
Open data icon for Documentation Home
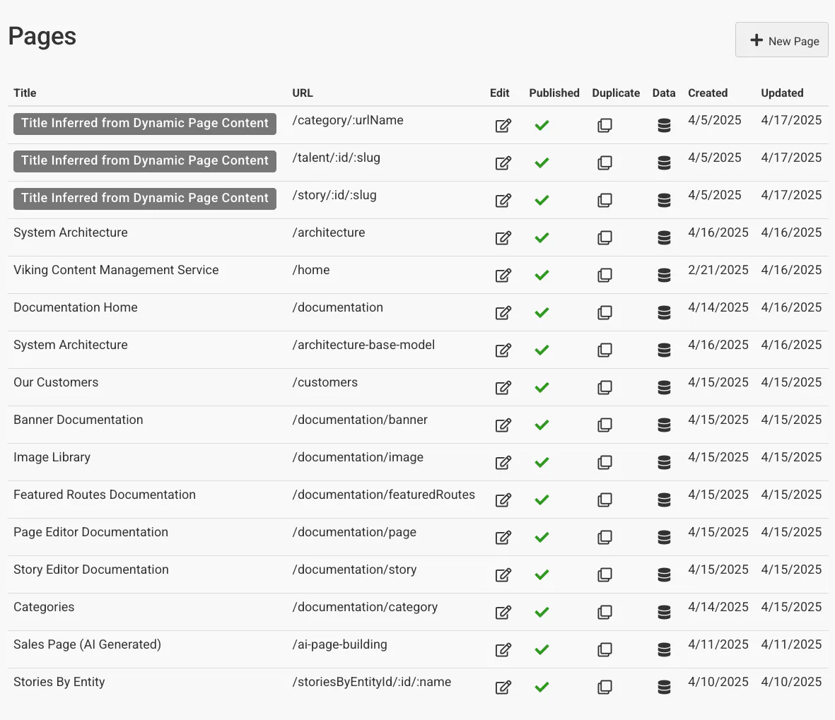[664, 312]
